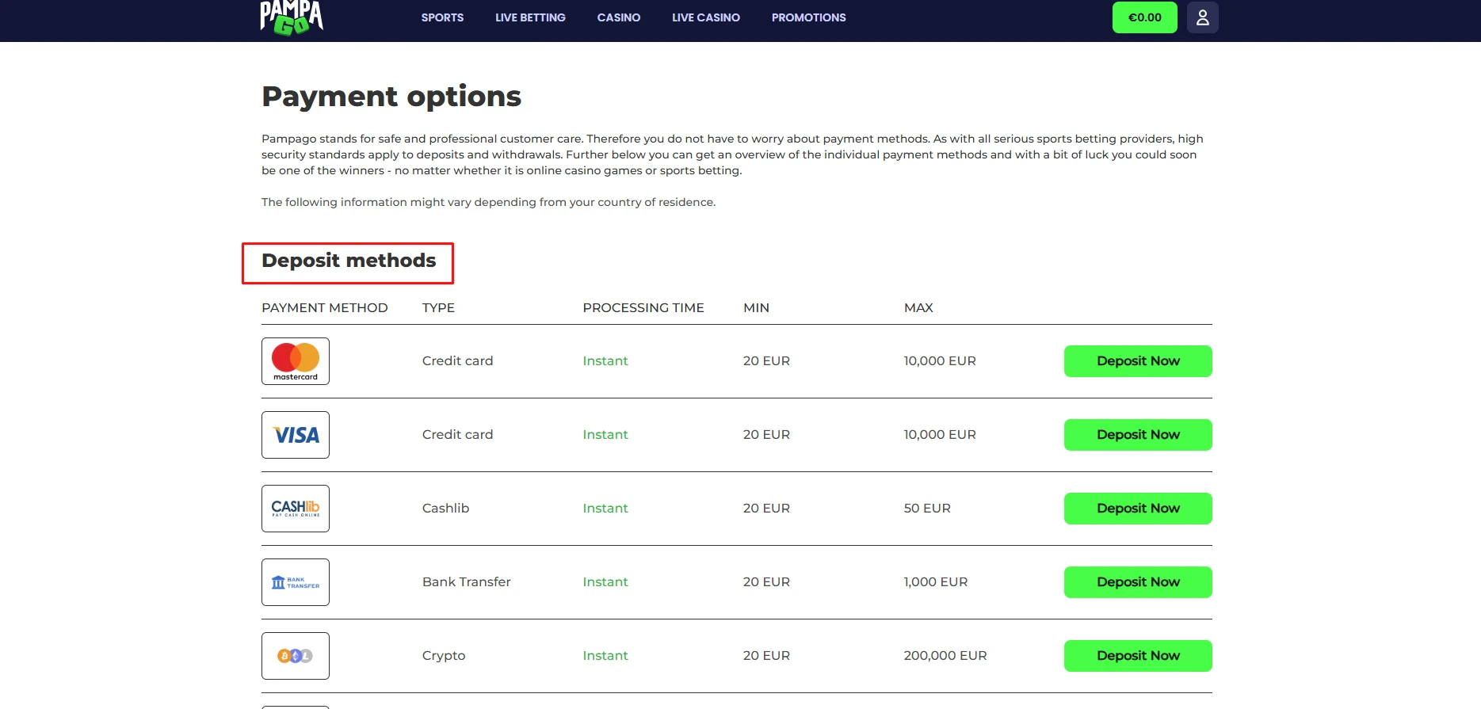This screenshot has width=1481, height=709.
Task: Deposit Now using Bank Transfer
Action: 1138,582
